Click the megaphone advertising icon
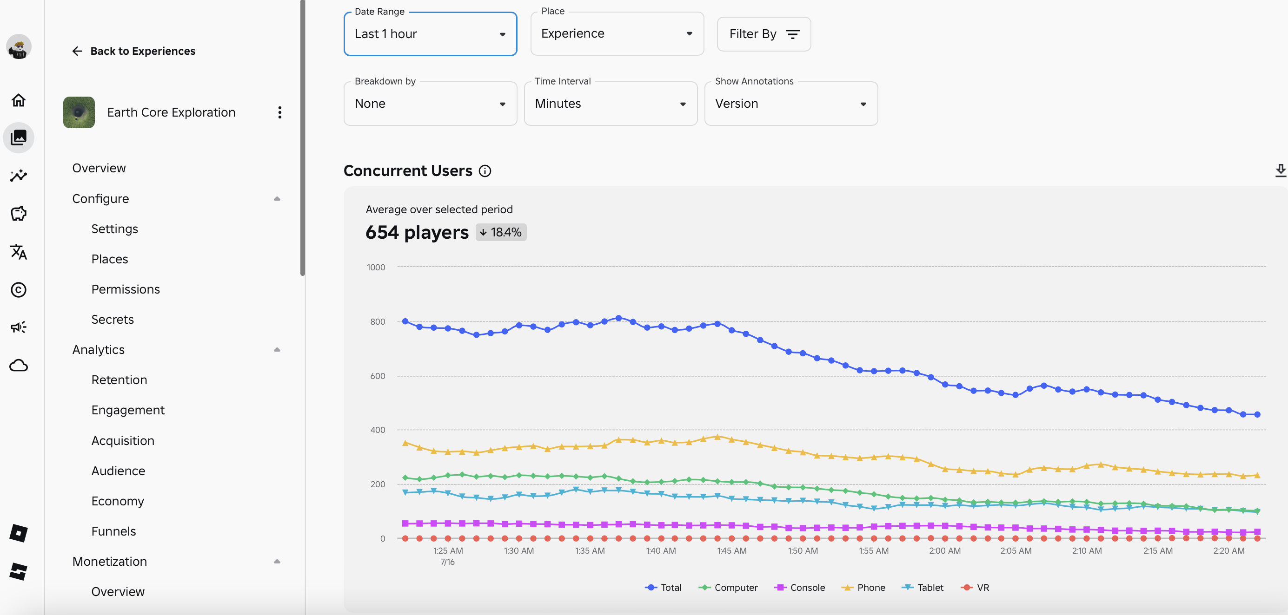The image size is (1288, 615). [x=19, y=327]
